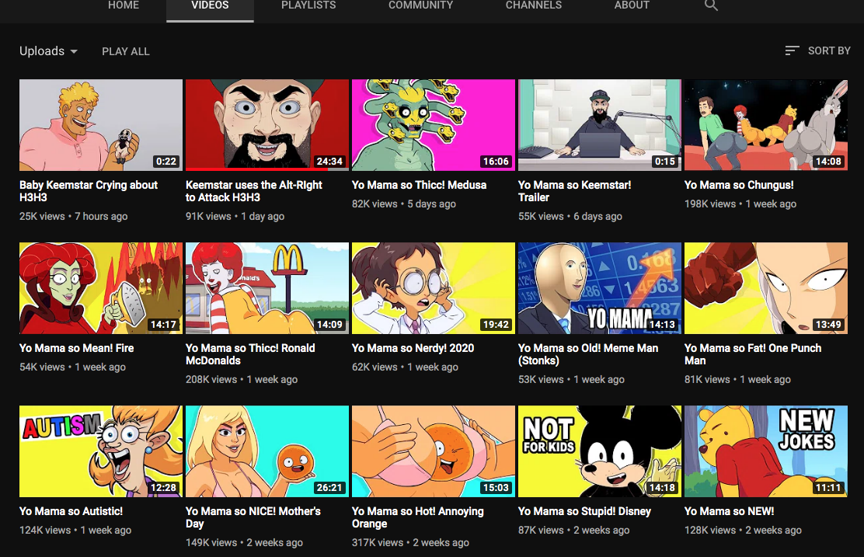
Task: Open the Yo Mama so Autistic thumbnail
Action: 101,451
